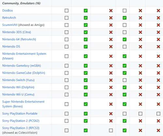The height and width of the screenshot is (136, 163).
Task: Tick the first empty checkbox in DosBox row
Action: click(67, 11)
